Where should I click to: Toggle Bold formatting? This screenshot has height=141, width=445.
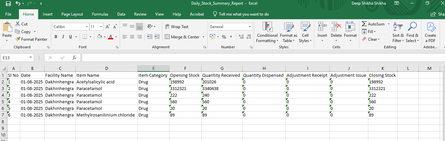(56, 37)
